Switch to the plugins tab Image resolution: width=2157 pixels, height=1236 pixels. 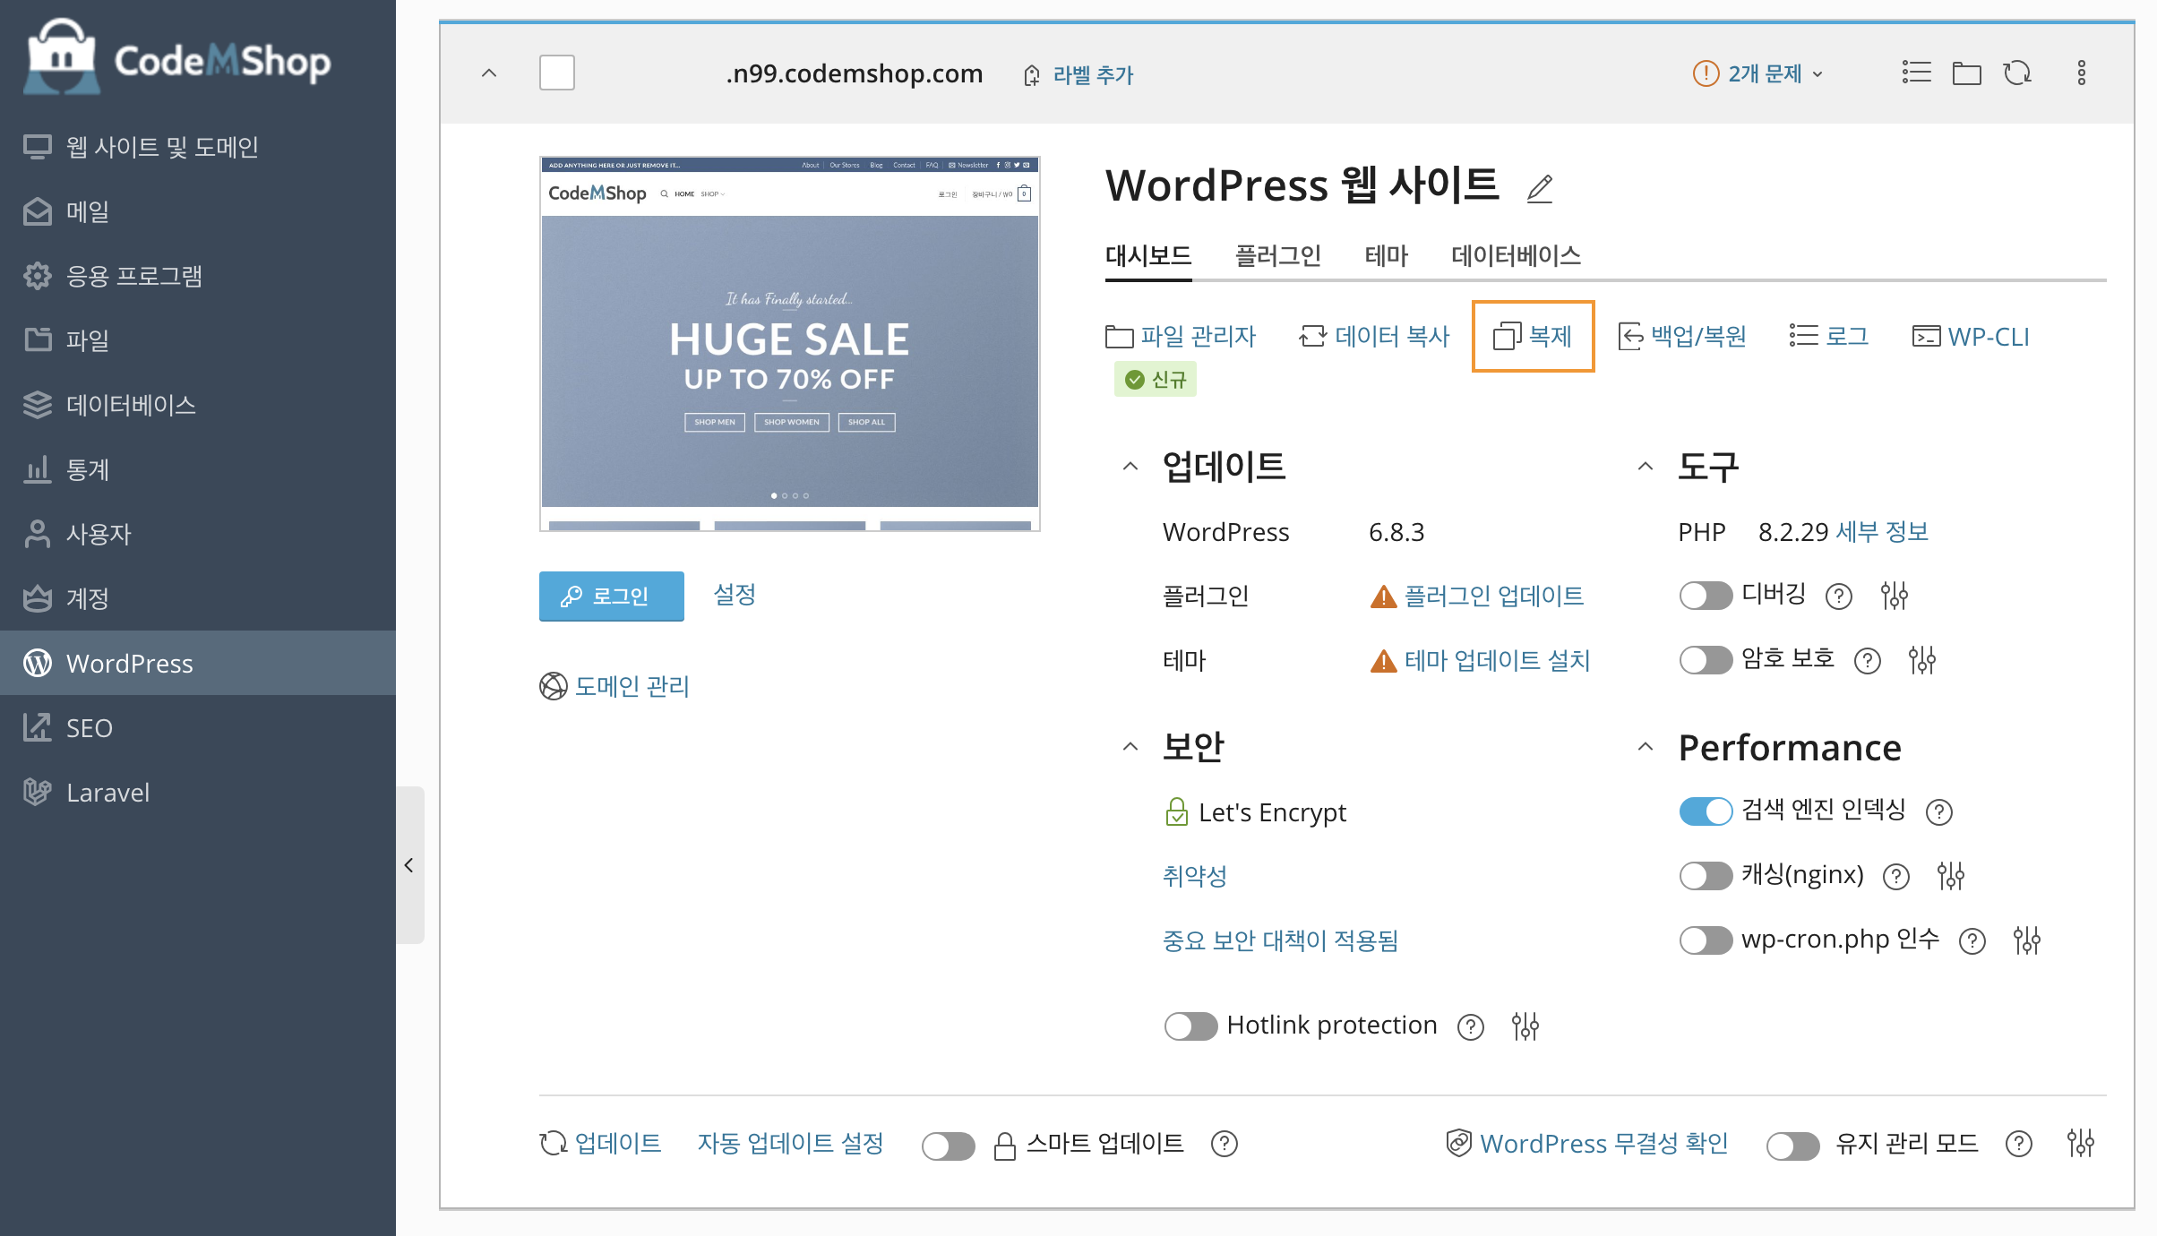(1277, 256)
